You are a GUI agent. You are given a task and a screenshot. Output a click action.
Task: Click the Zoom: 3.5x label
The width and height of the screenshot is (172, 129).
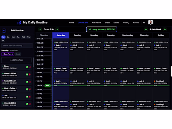point(49,29)
